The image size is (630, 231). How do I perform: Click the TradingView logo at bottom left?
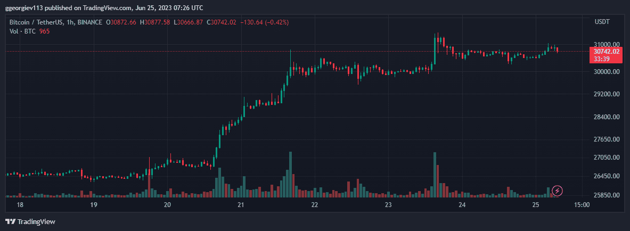click(30, 221)
